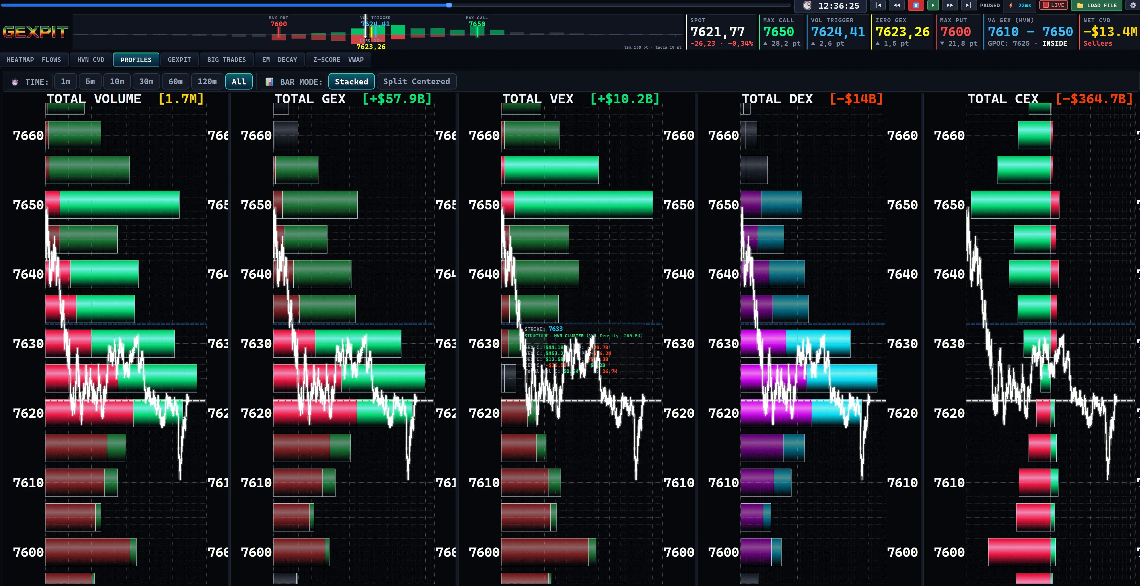Click the GEXPIT logo

(x=36, y=32)
